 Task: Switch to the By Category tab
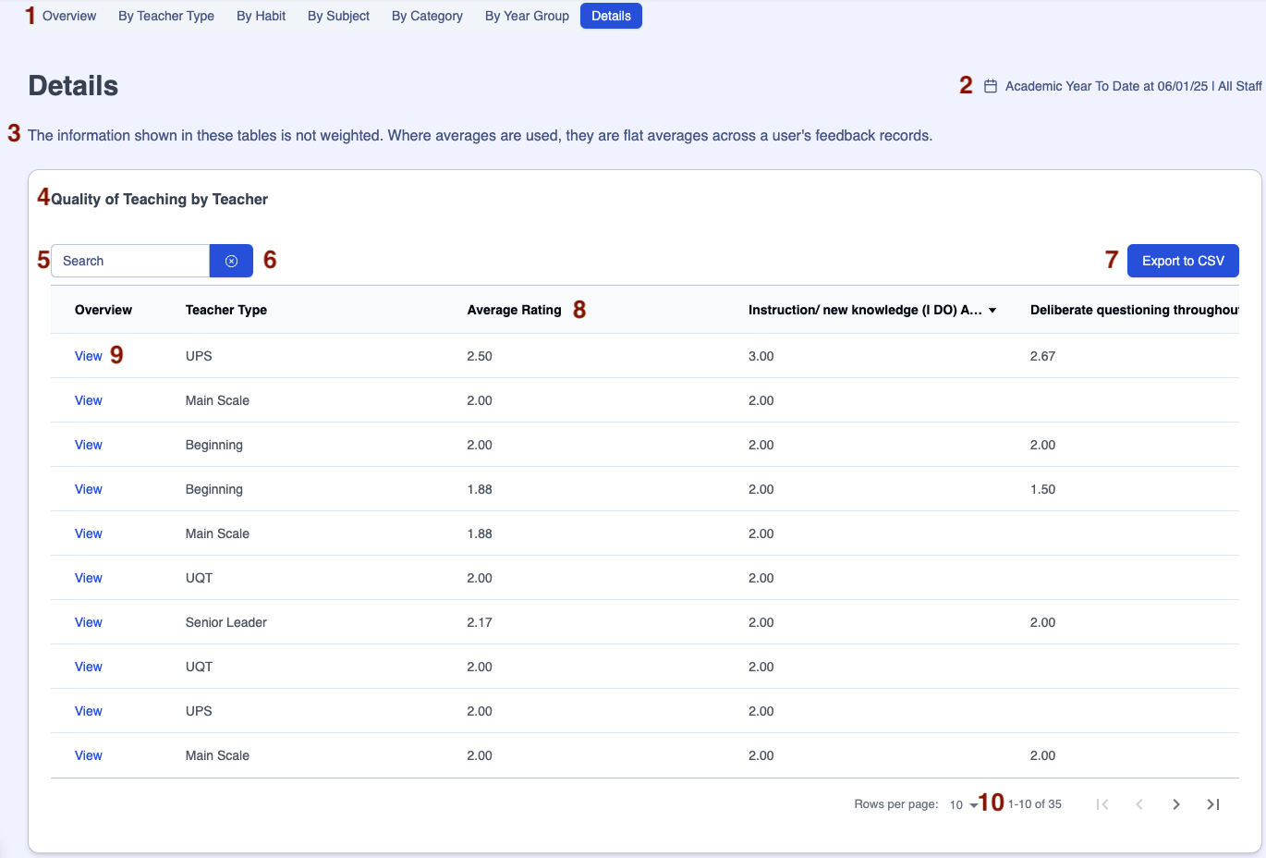point(427,16)
